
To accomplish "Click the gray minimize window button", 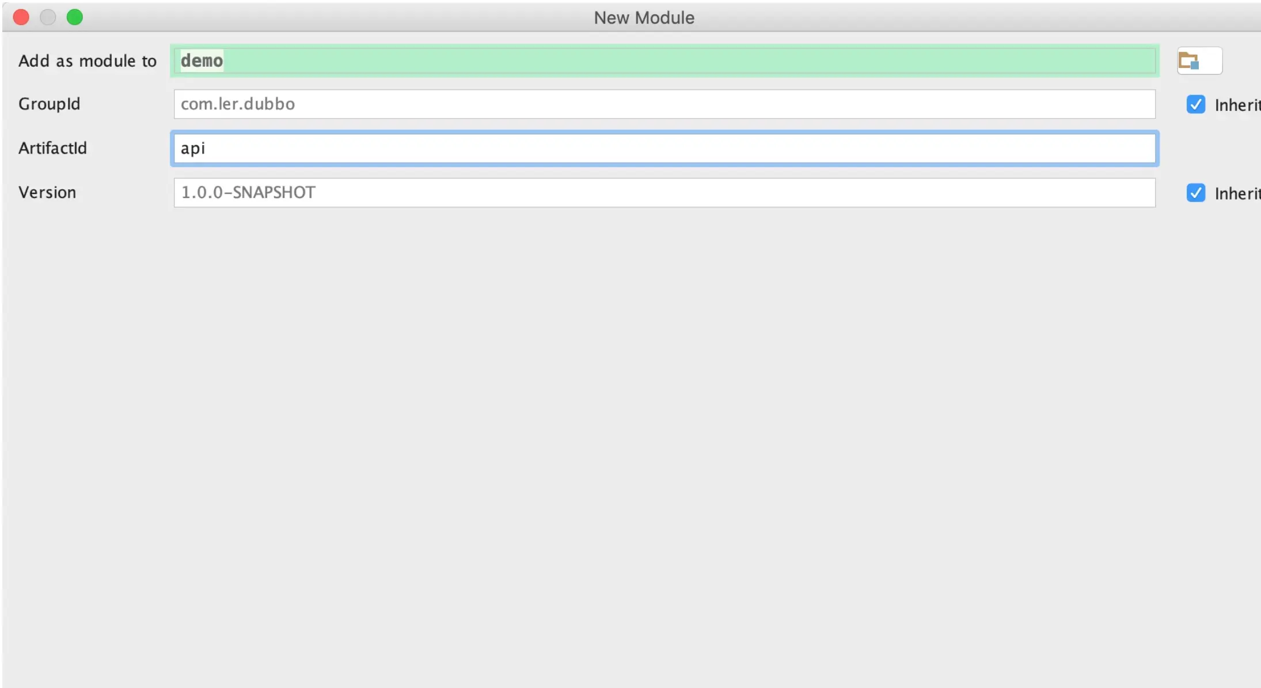I will pos(48,17).
